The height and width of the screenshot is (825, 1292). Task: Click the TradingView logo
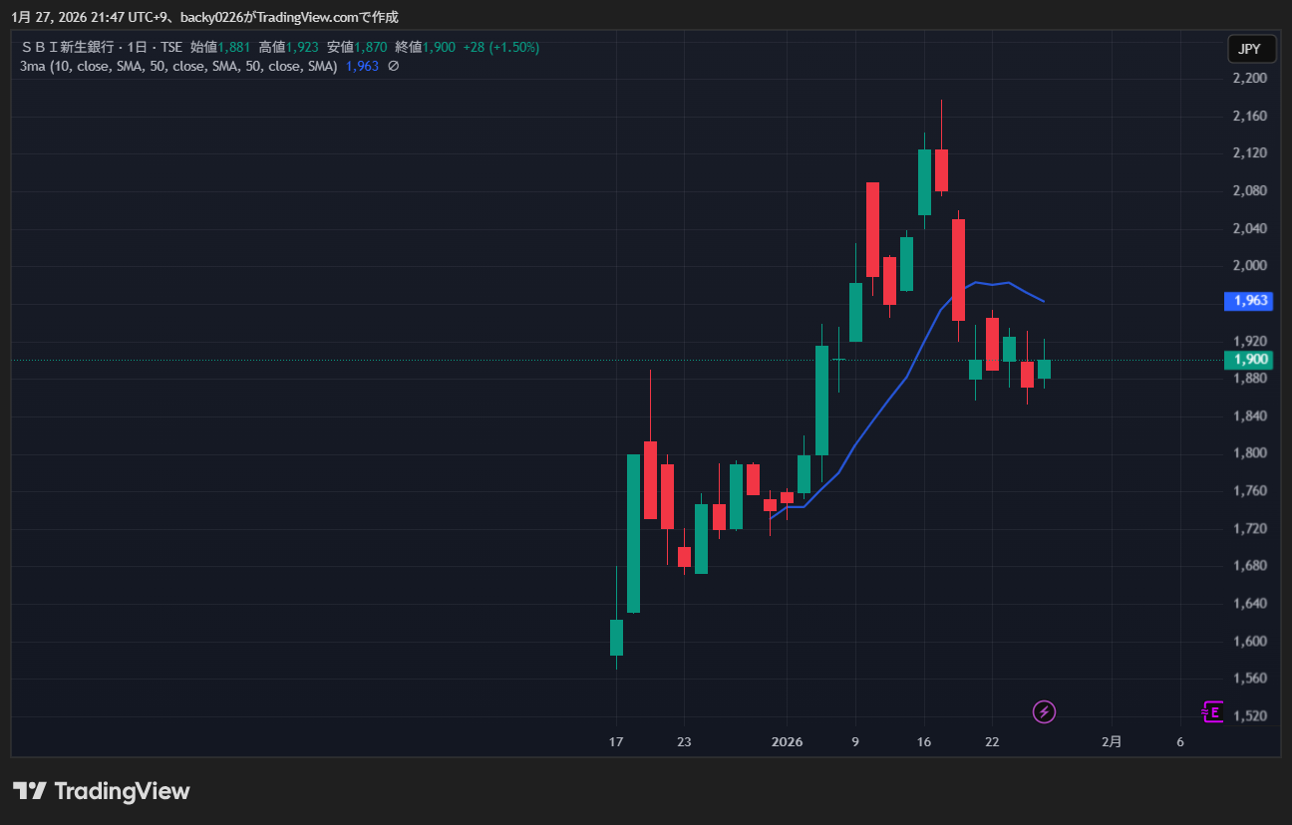pyautogui.click(x=101, y=791)
